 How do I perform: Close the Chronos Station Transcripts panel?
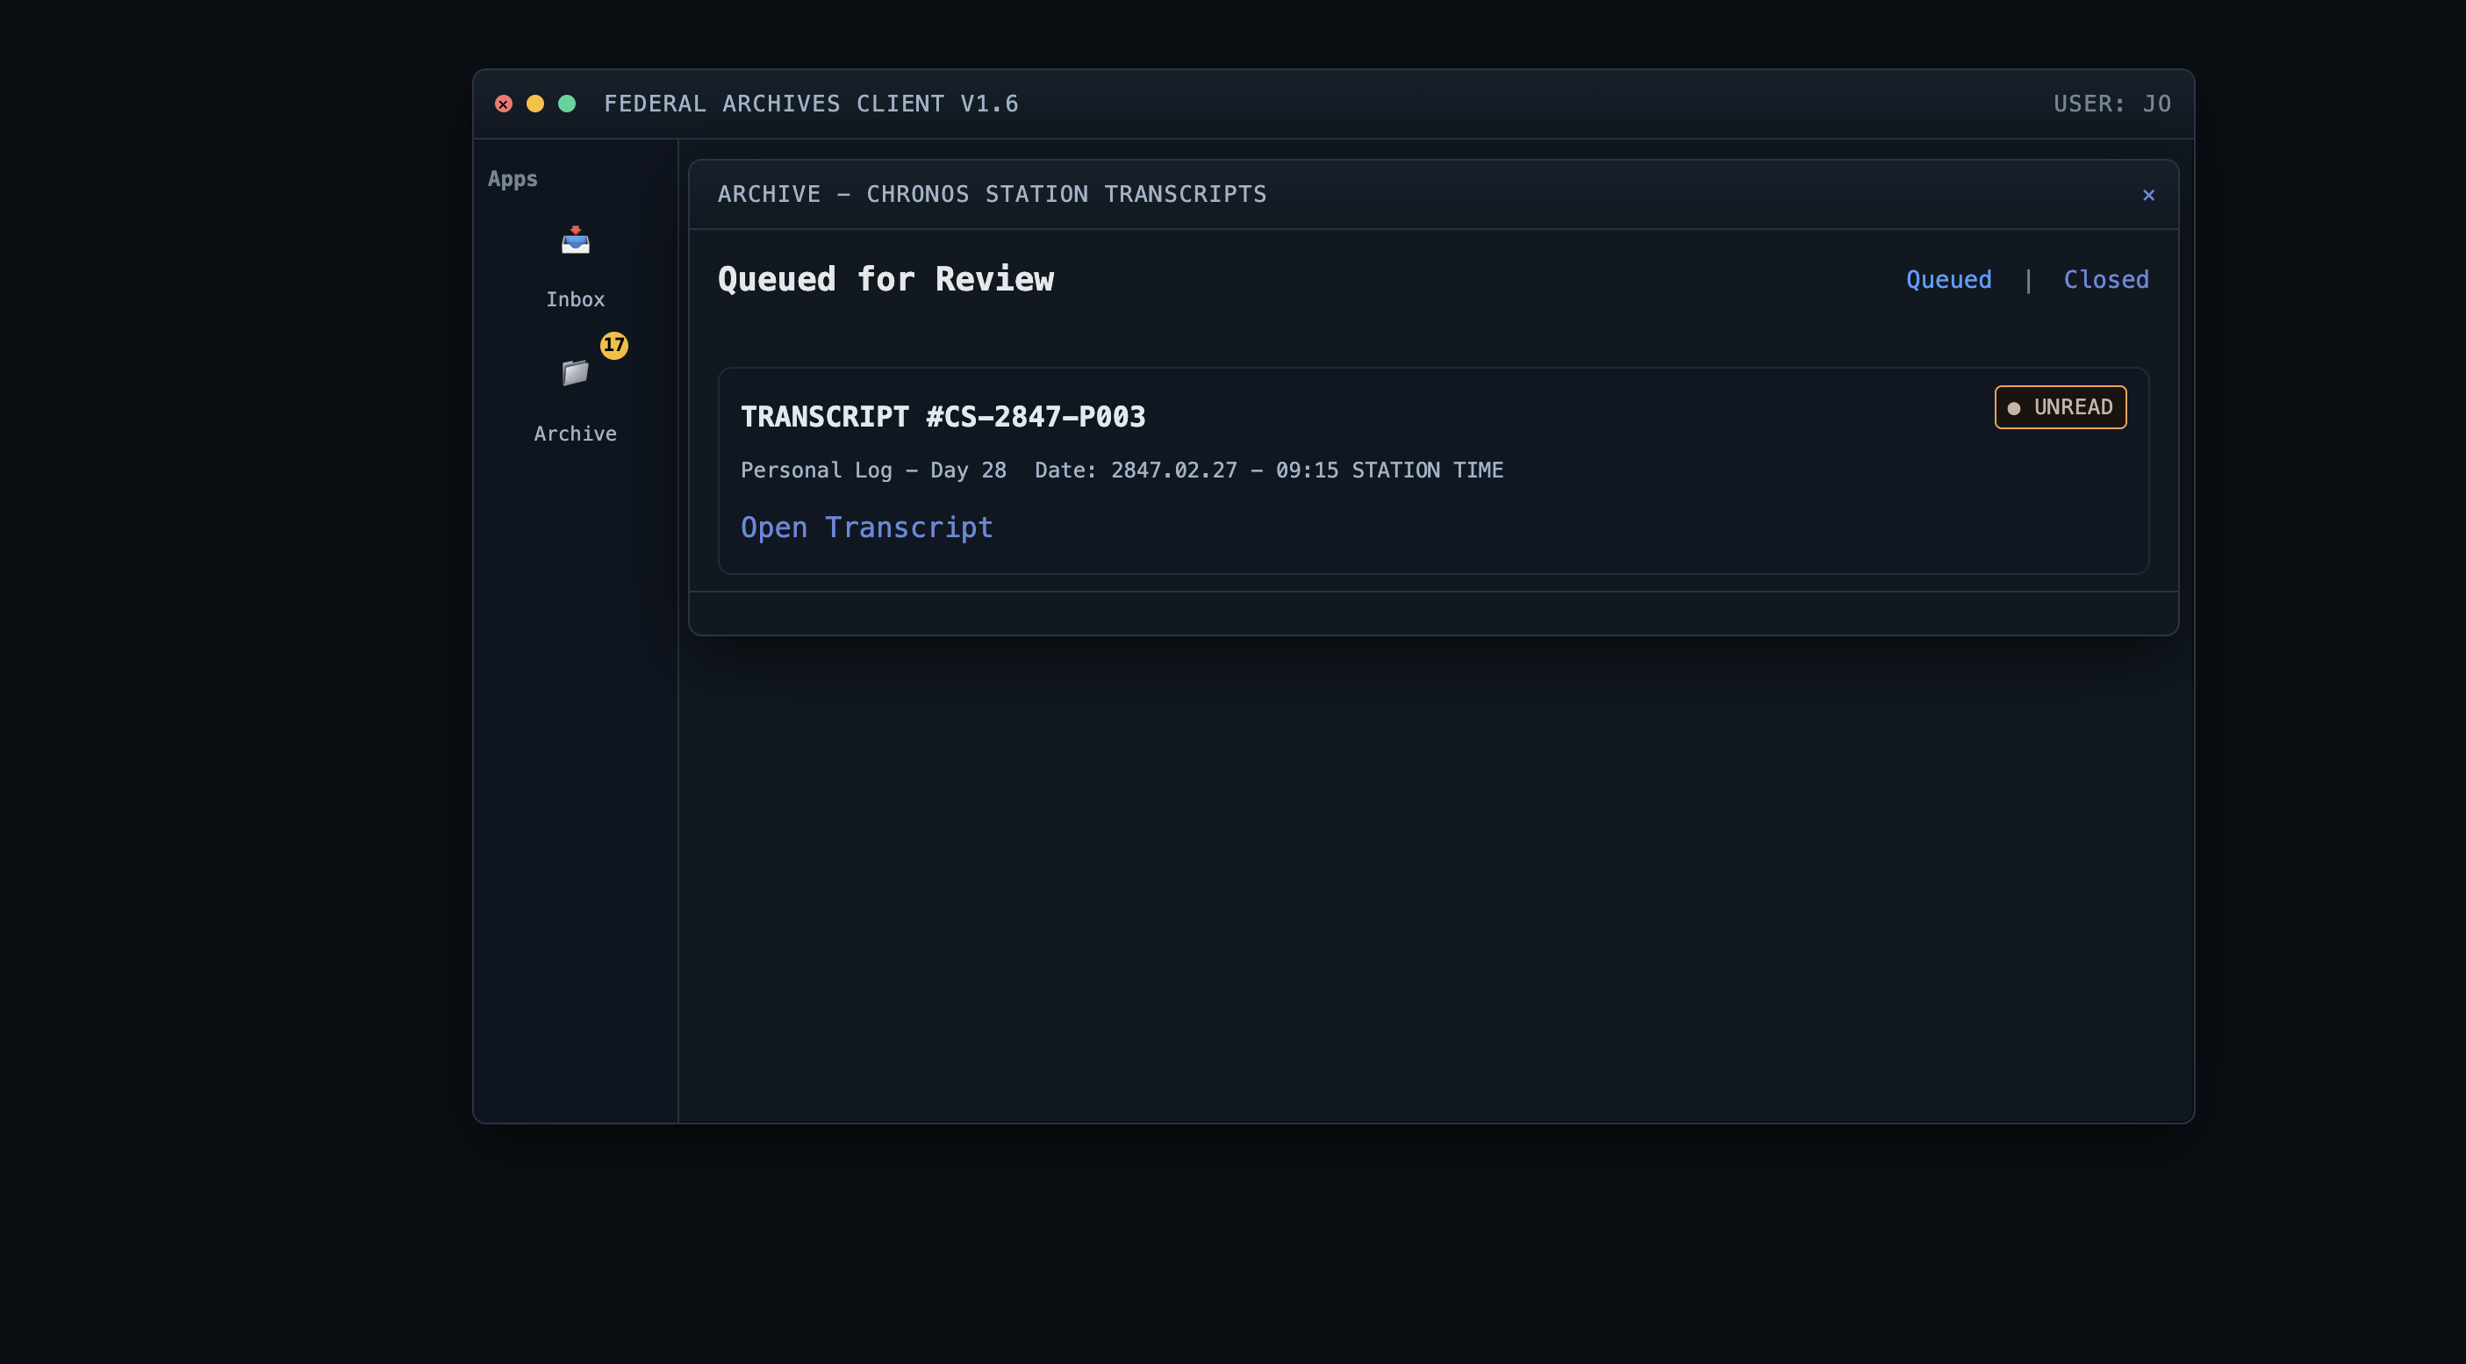coord(2148,195)
